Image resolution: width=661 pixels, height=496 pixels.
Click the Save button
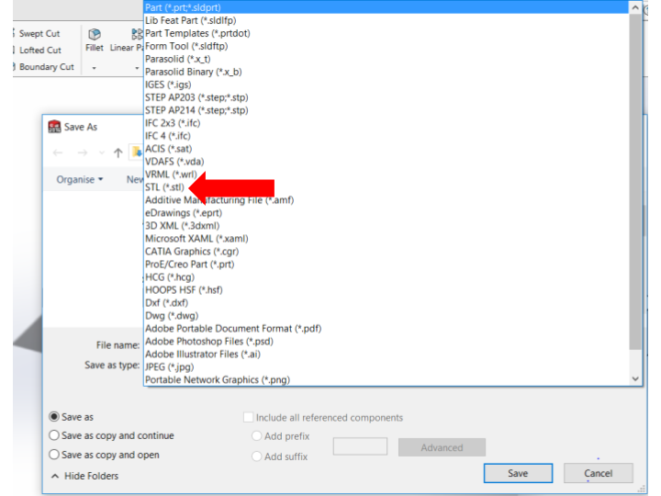click(x=518, y=473)
